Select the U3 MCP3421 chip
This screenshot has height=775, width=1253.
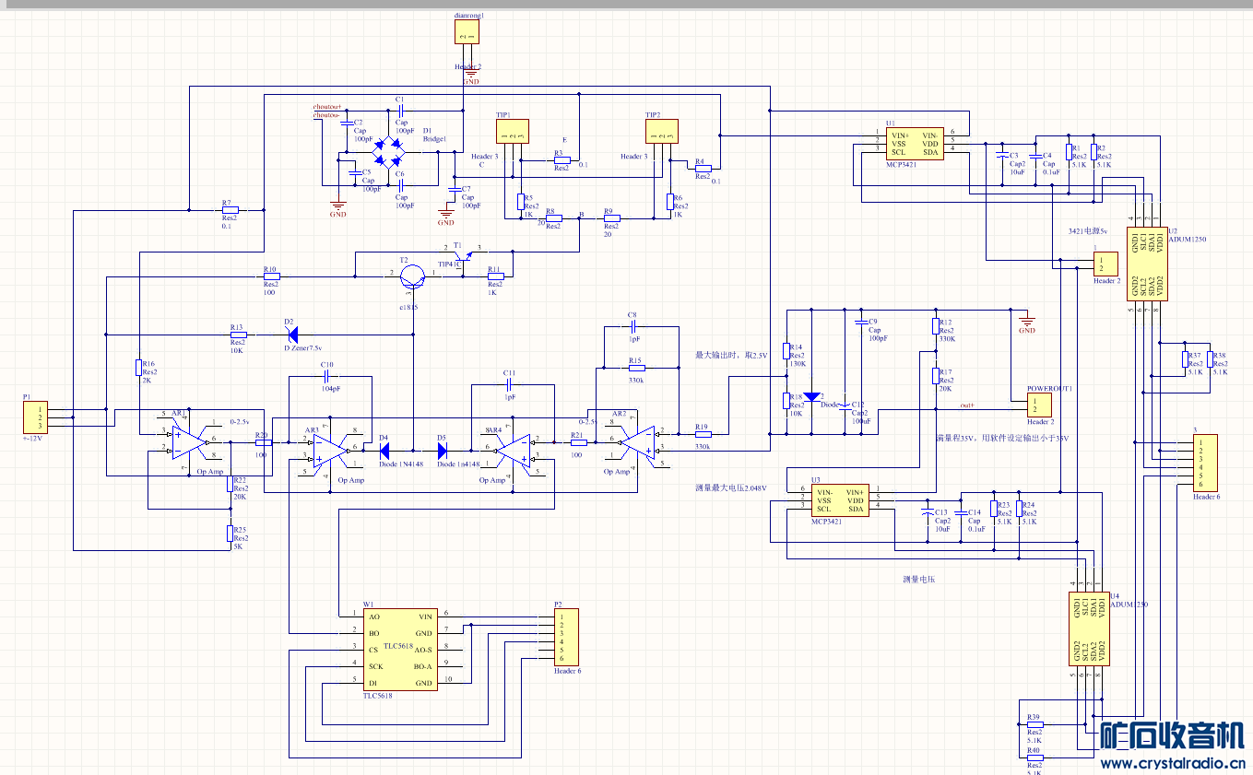pos(839,501)
